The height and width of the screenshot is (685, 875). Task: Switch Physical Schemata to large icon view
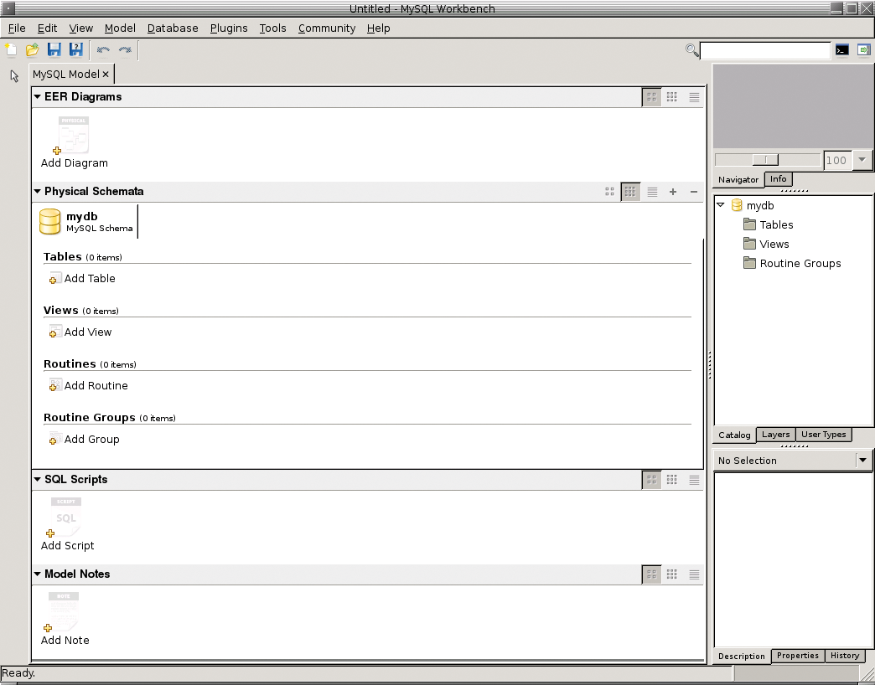click(609, 192)
